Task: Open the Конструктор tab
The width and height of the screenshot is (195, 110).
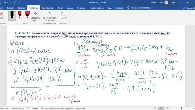Action: (48, 8)
